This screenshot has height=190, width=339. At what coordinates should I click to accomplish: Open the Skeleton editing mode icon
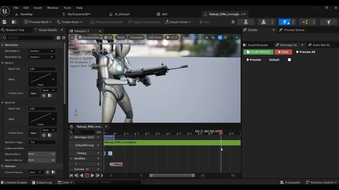(246, 22)
